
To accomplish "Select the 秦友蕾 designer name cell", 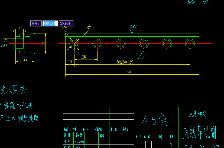I will click(79, 135).
